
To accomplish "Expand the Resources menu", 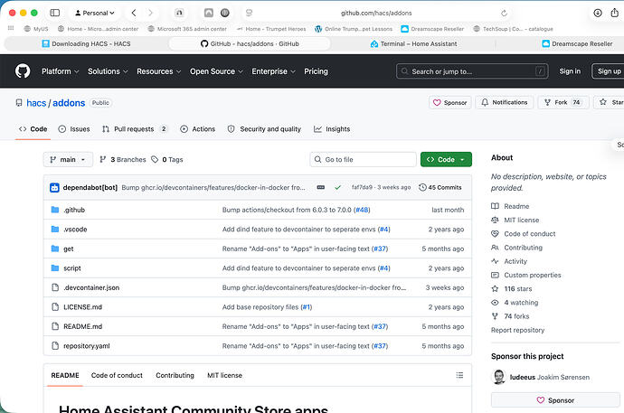I will point(159,71).
